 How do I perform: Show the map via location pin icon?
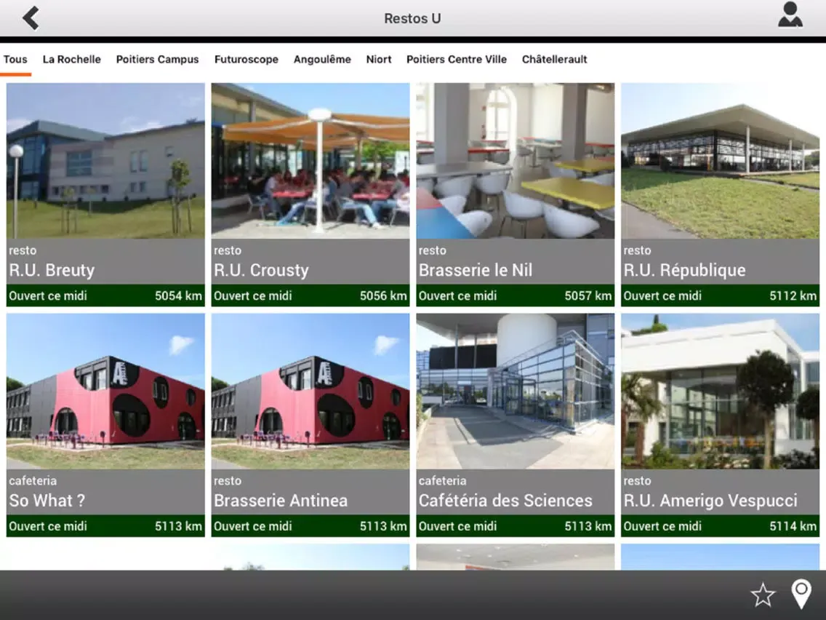click(x=801, y=594)
